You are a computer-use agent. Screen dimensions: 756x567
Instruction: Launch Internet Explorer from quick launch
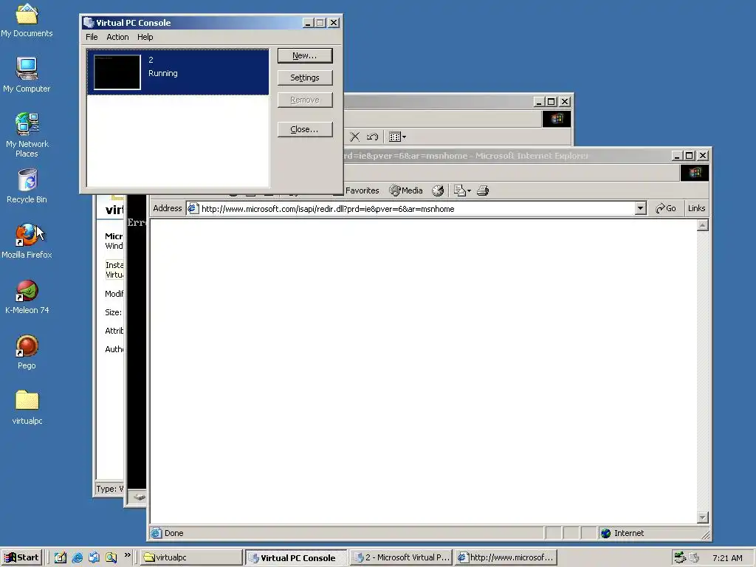[77, 557]
